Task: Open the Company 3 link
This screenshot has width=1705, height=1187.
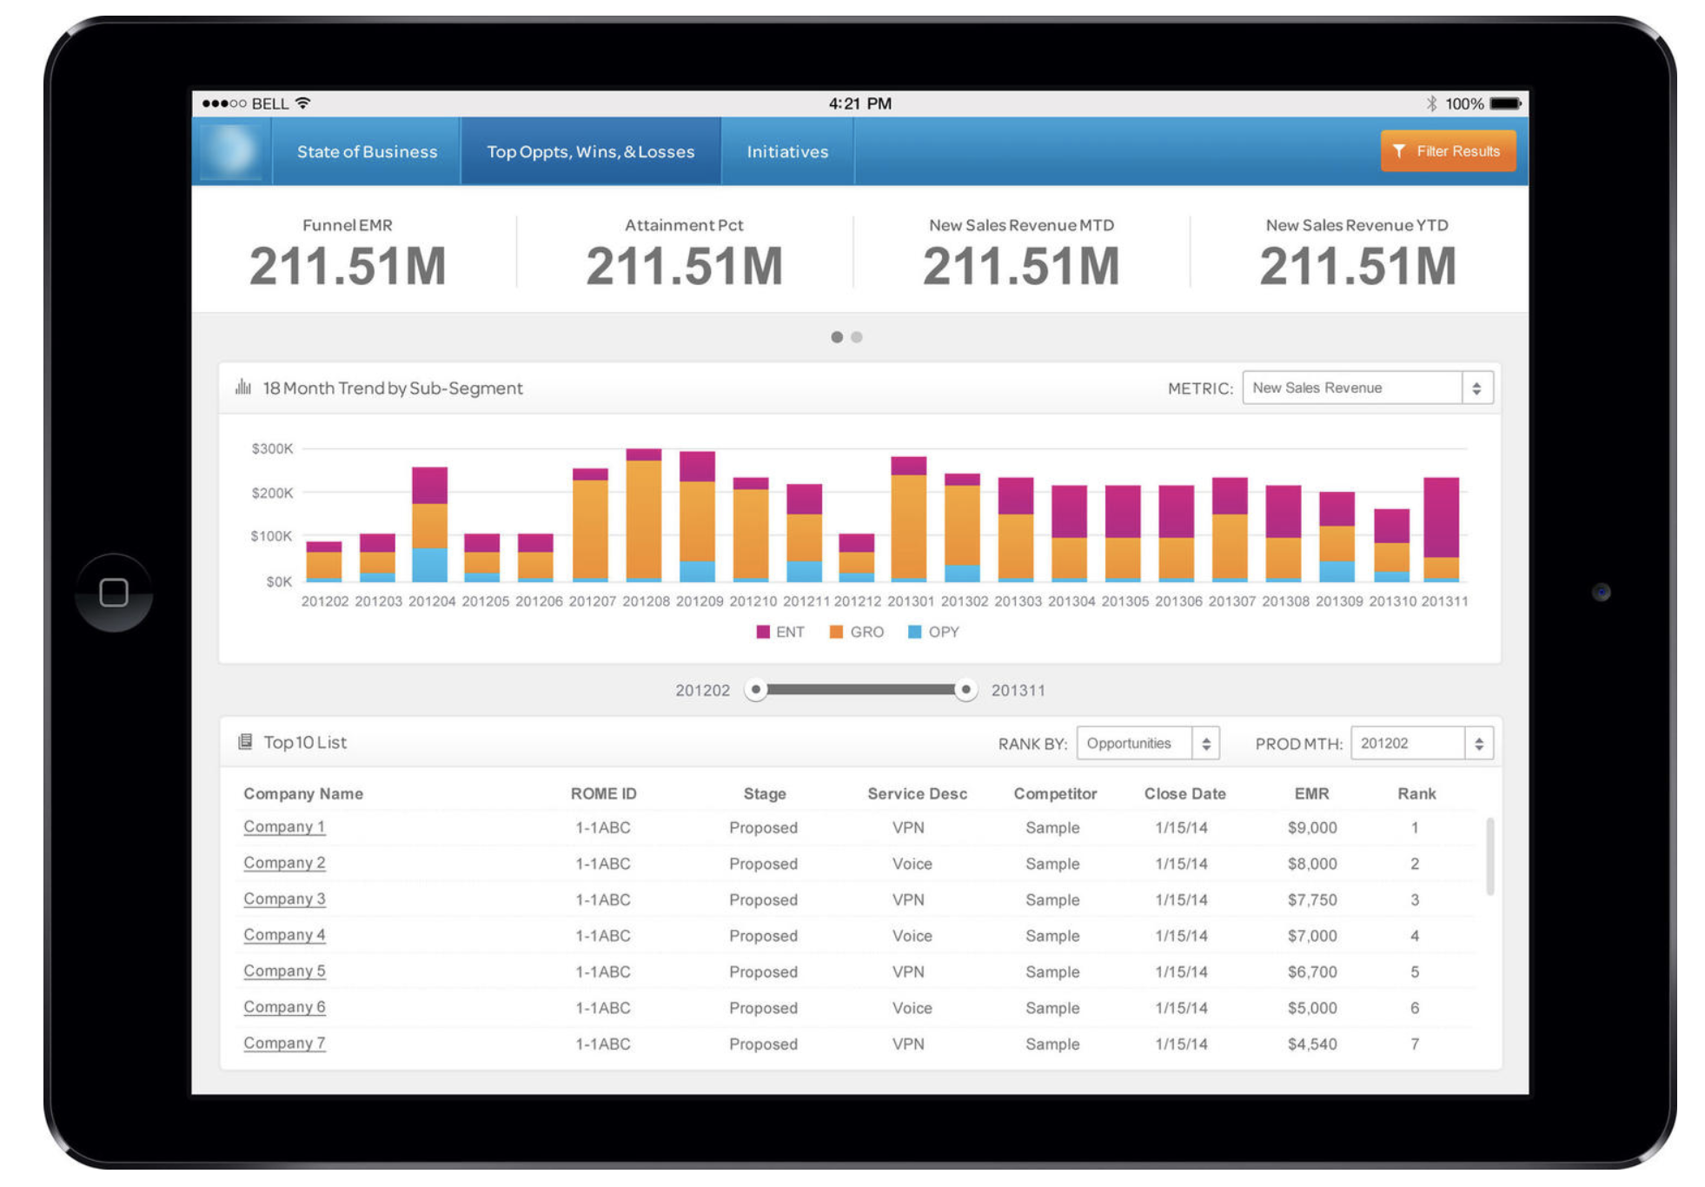Action: pyautogui.click(x=284, y=899)
